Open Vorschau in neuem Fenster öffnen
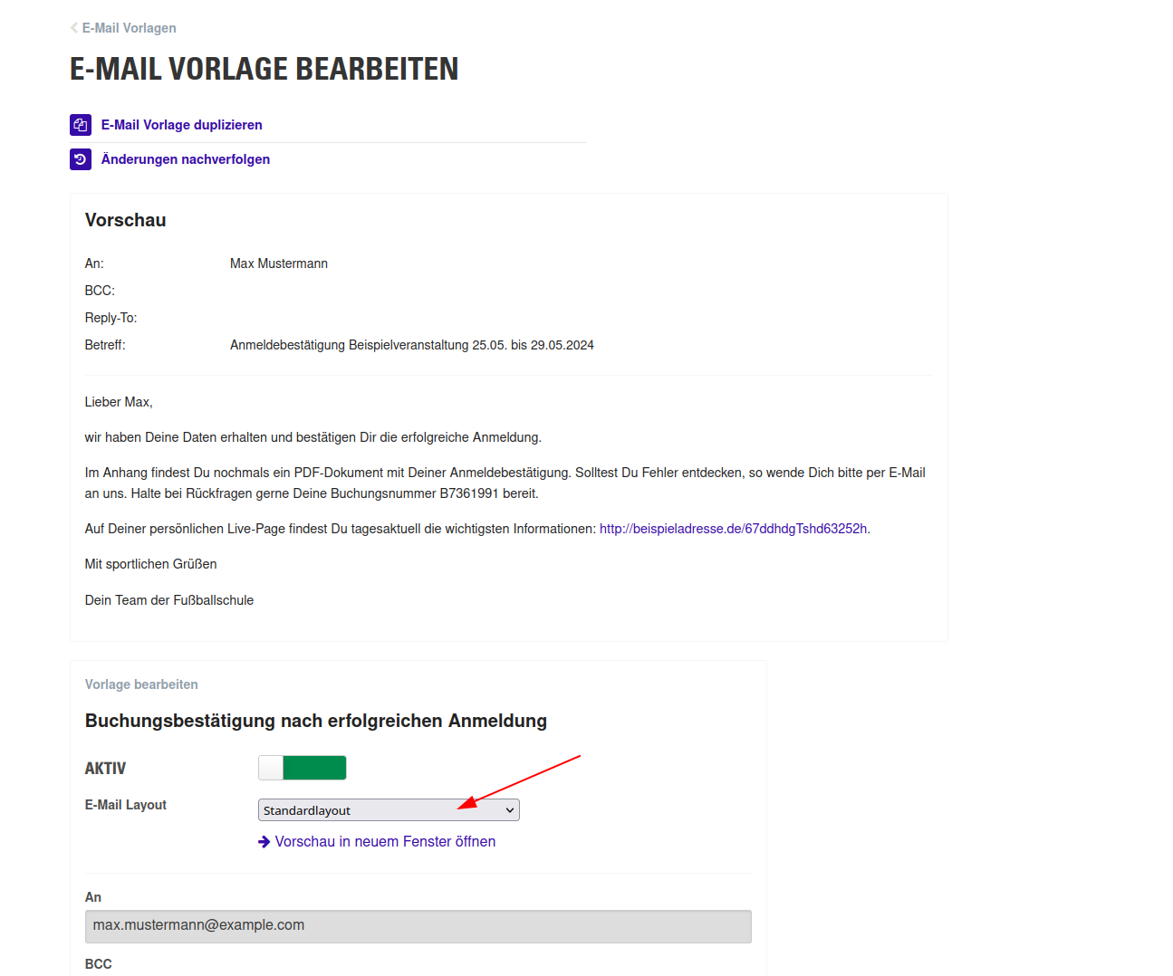This screenshot has height=976, width=1173. (x=385, y=842)
